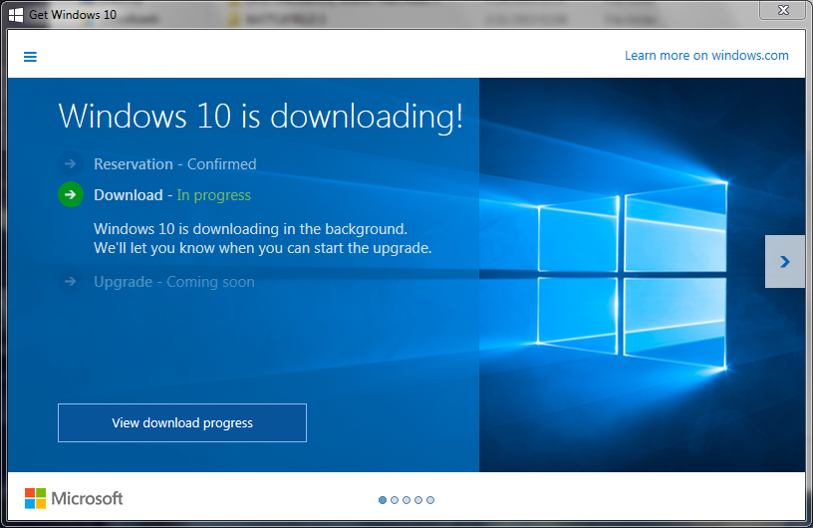Click the Upgrade - Coming soon step

[x=174, y=282]
